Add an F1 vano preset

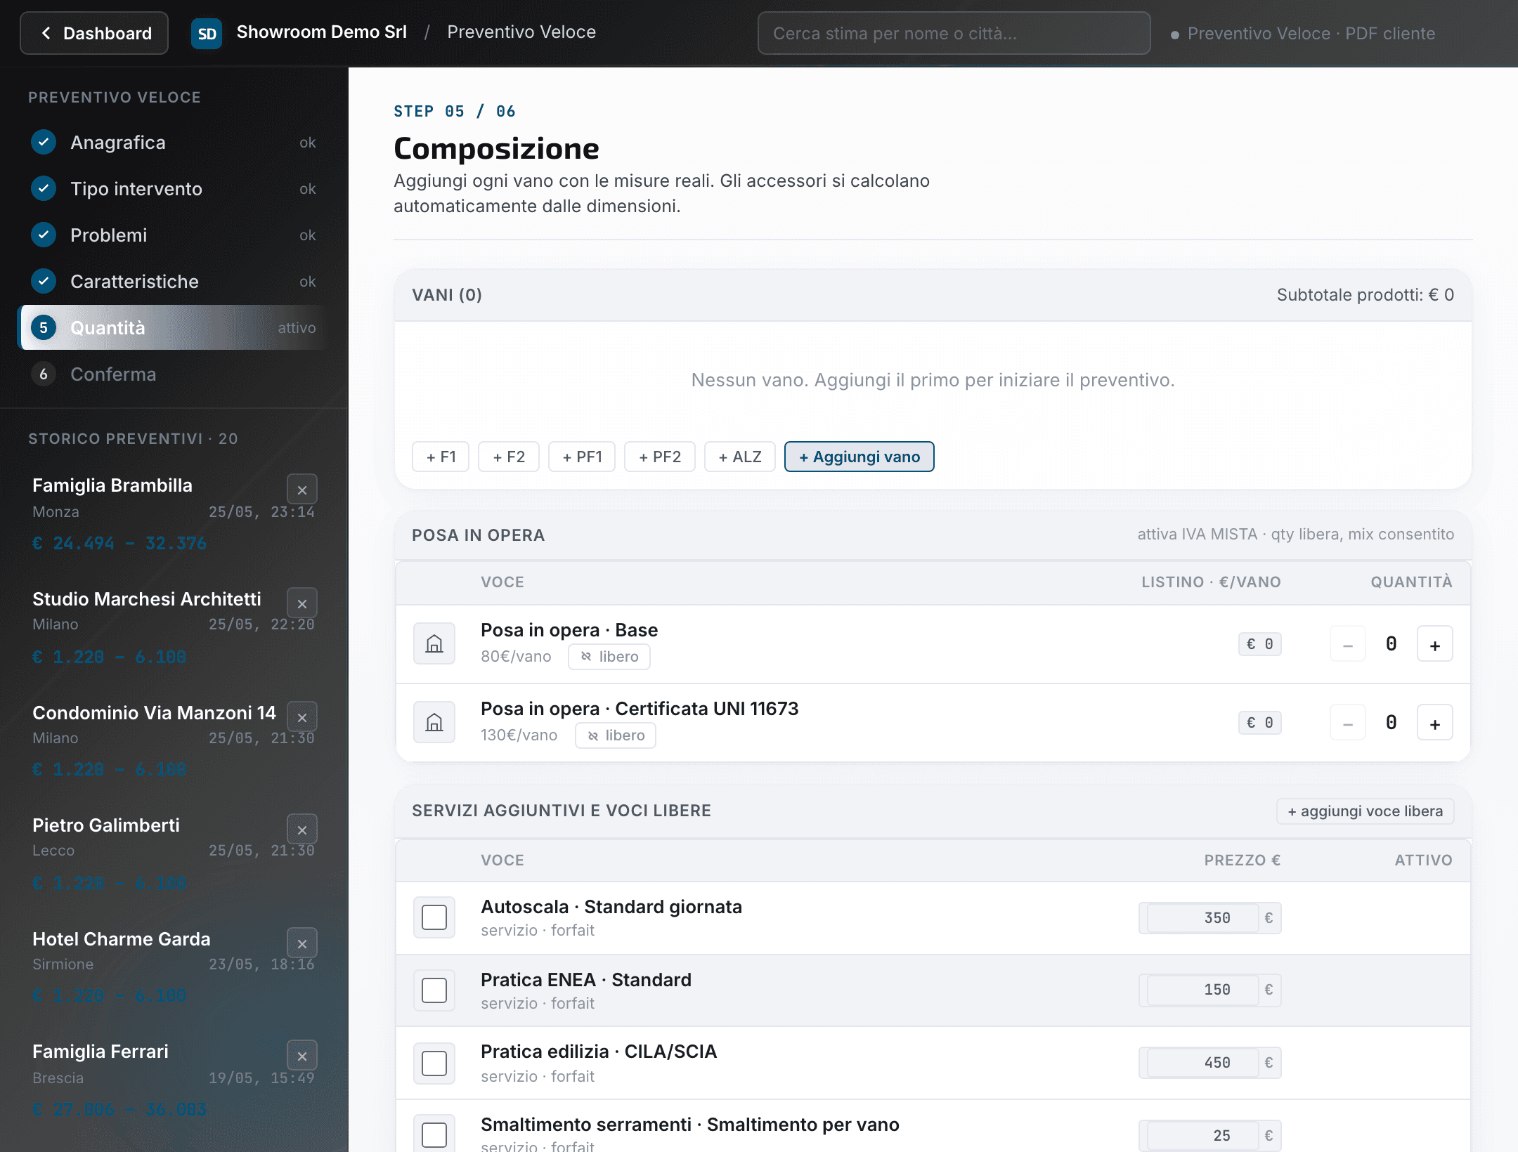441,457
